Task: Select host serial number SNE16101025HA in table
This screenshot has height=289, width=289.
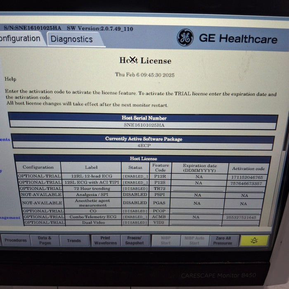Action: (144, 125)
